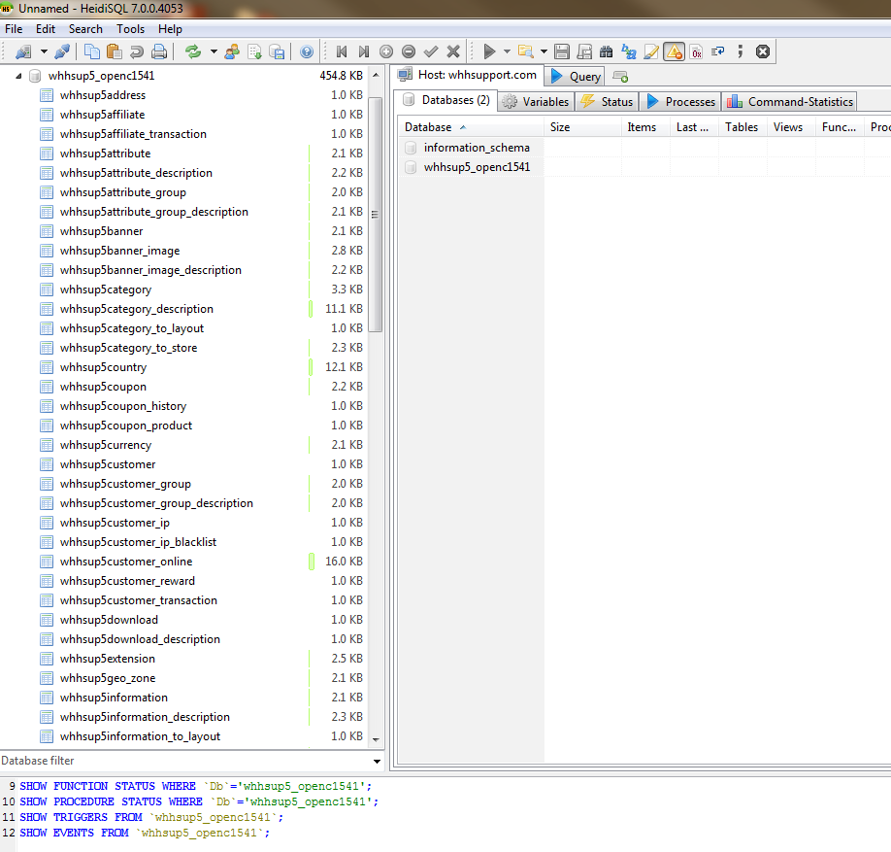The width and height of the screenshot is (891, 852).
Task: Toggle the word wrap toolbar button
Action: point(718,51)
